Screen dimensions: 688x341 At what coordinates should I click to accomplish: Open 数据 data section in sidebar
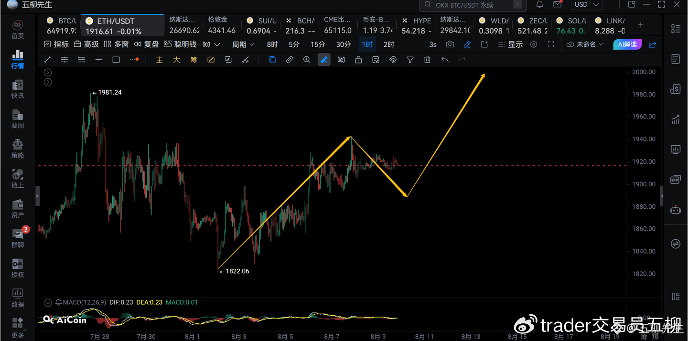pos(18,298)
